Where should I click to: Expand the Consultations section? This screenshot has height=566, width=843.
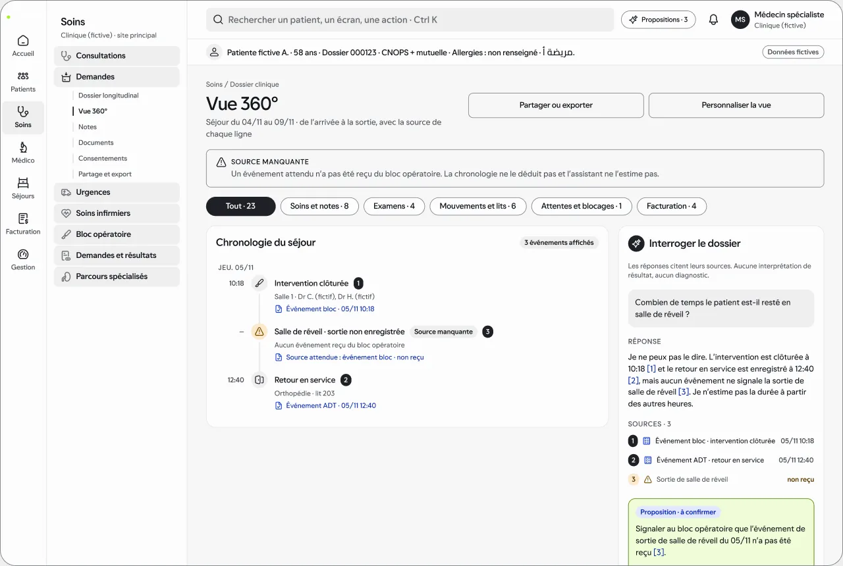tap(117, 56)
